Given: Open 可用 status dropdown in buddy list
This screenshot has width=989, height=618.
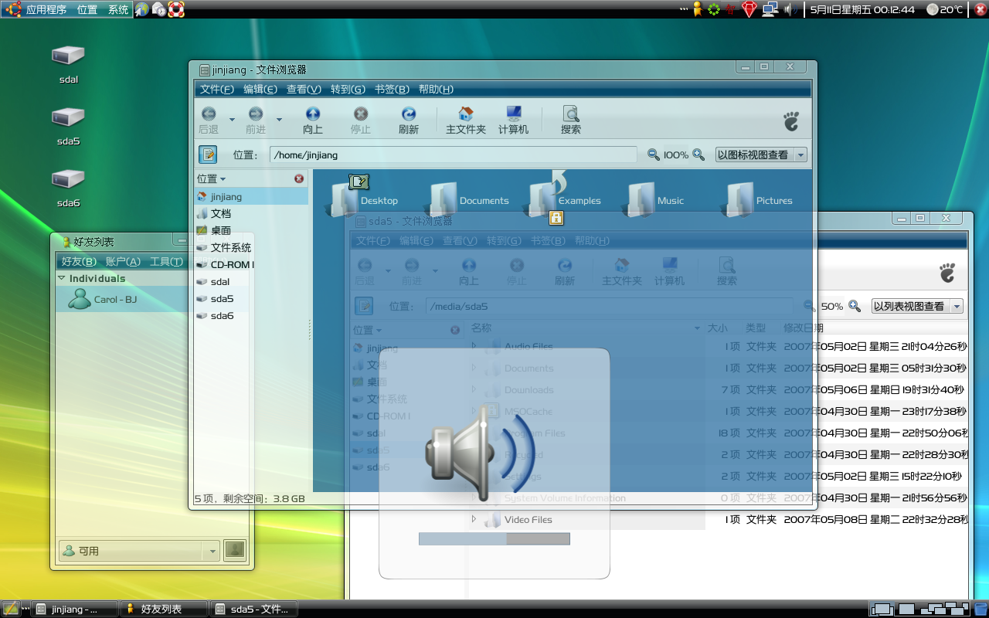Looking at the screenshot, I should [x=139, y=551].
